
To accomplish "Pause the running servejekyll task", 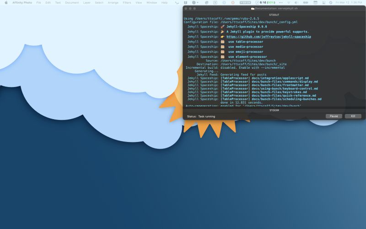I will coord(334,116).
